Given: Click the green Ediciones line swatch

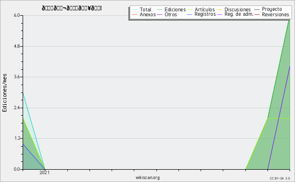Looking at the screenshot, I should pyautogui.click(x=159, y=10).
